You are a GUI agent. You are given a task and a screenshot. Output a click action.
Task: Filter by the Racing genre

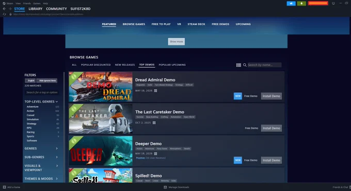(30, 132)
